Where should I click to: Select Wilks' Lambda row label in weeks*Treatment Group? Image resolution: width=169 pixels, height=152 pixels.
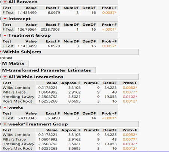[x=16, y=135]
